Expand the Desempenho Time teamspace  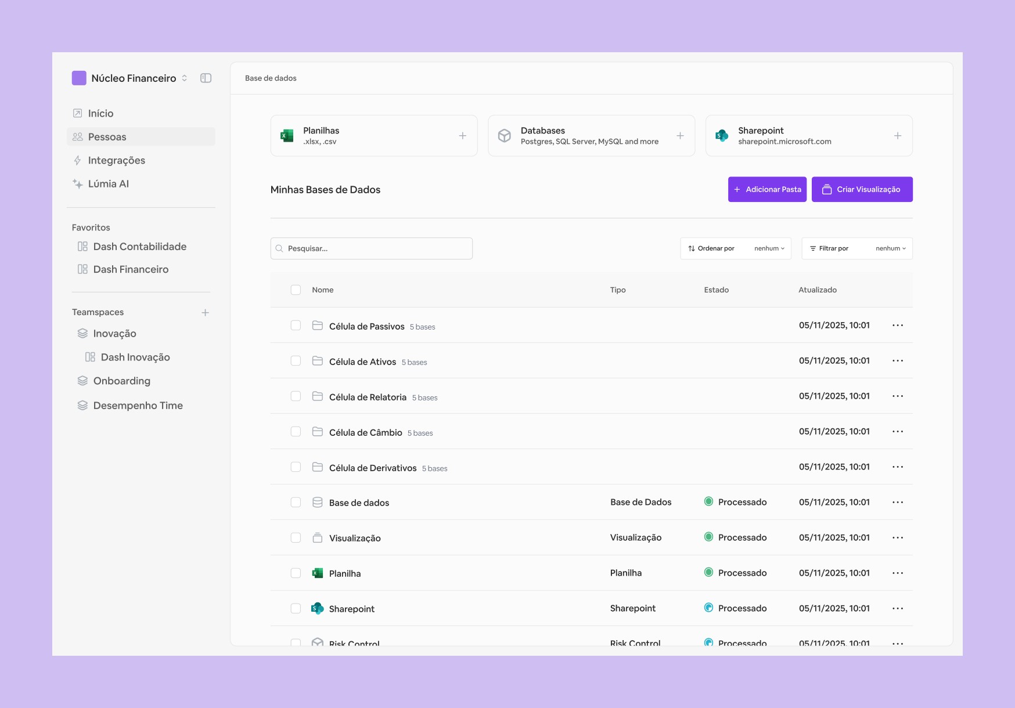pos(130,406)
